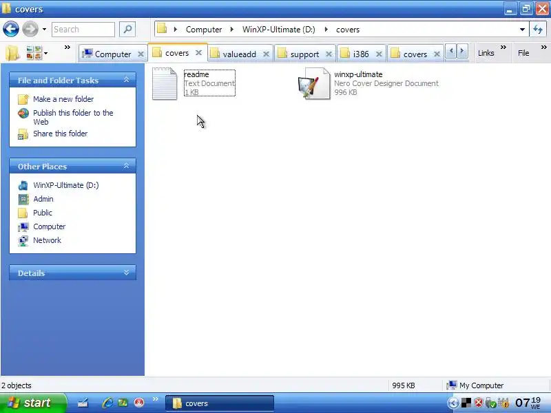Viewport: 551px width, 413px height.
Task: Click Show Desktop quick launch icon
Action: pyautogui.click(x=83, y=403)
